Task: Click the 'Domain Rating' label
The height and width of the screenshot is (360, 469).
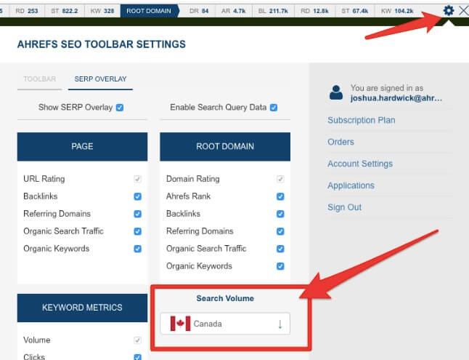Action: click(x=192, y=179)
